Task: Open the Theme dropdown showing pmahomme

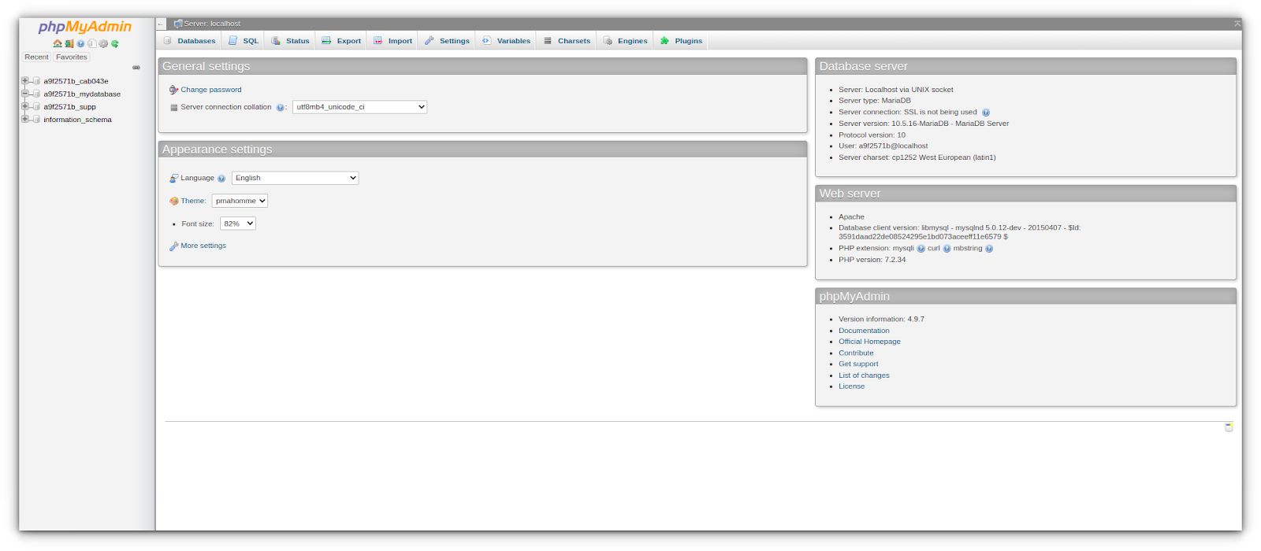Action: coord(240,201)
